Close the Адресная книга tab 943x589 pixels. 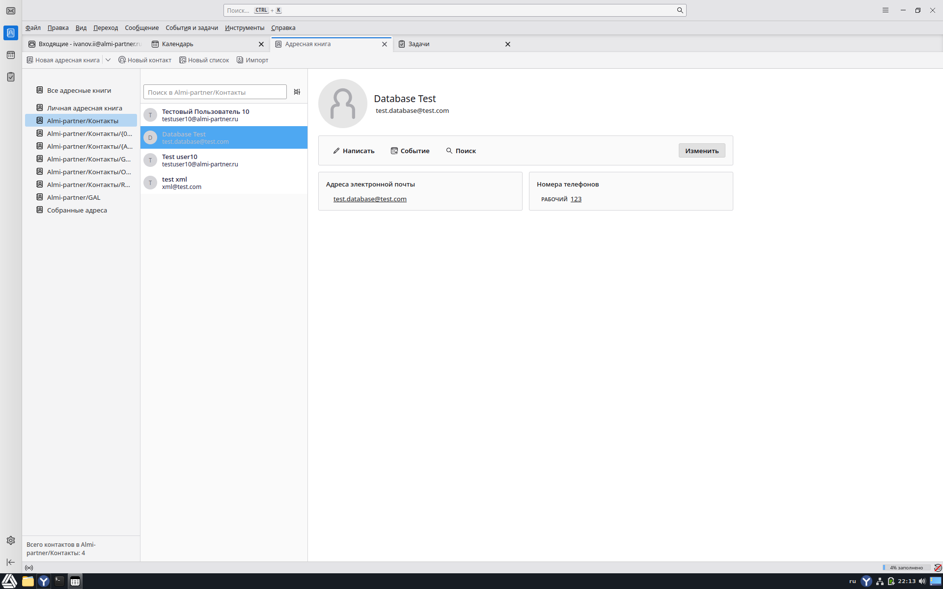pyautogui.click(x=385, y=44)
